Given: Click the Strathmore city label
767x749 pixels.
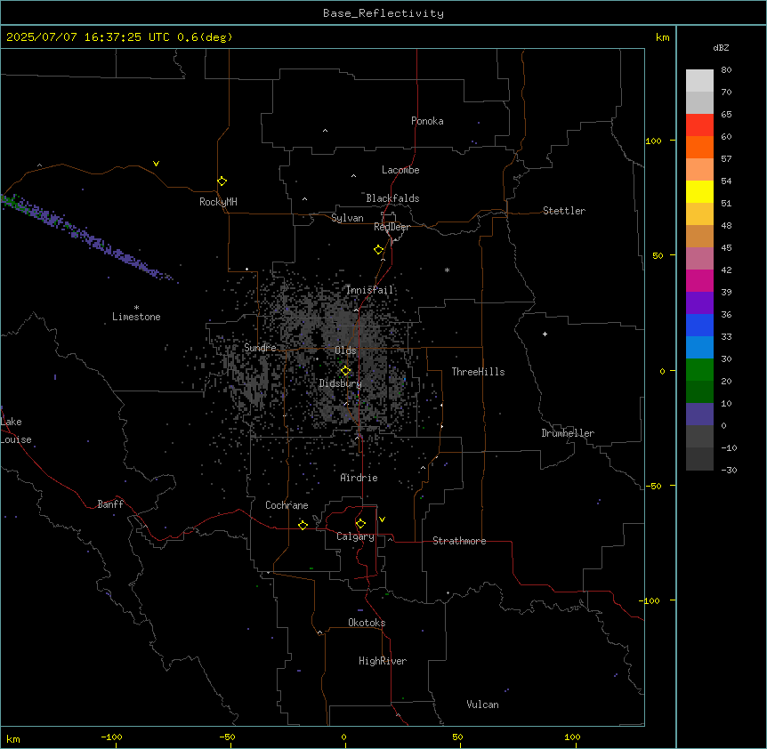Looking at the screenshot, I should 459,541.
